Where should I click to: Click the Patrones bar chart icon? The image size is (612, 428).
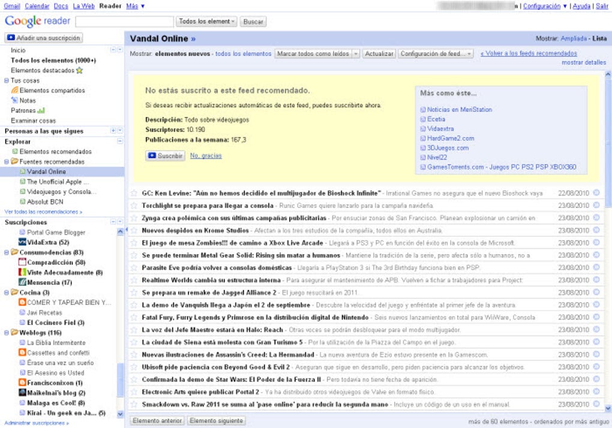pos(41,110)
